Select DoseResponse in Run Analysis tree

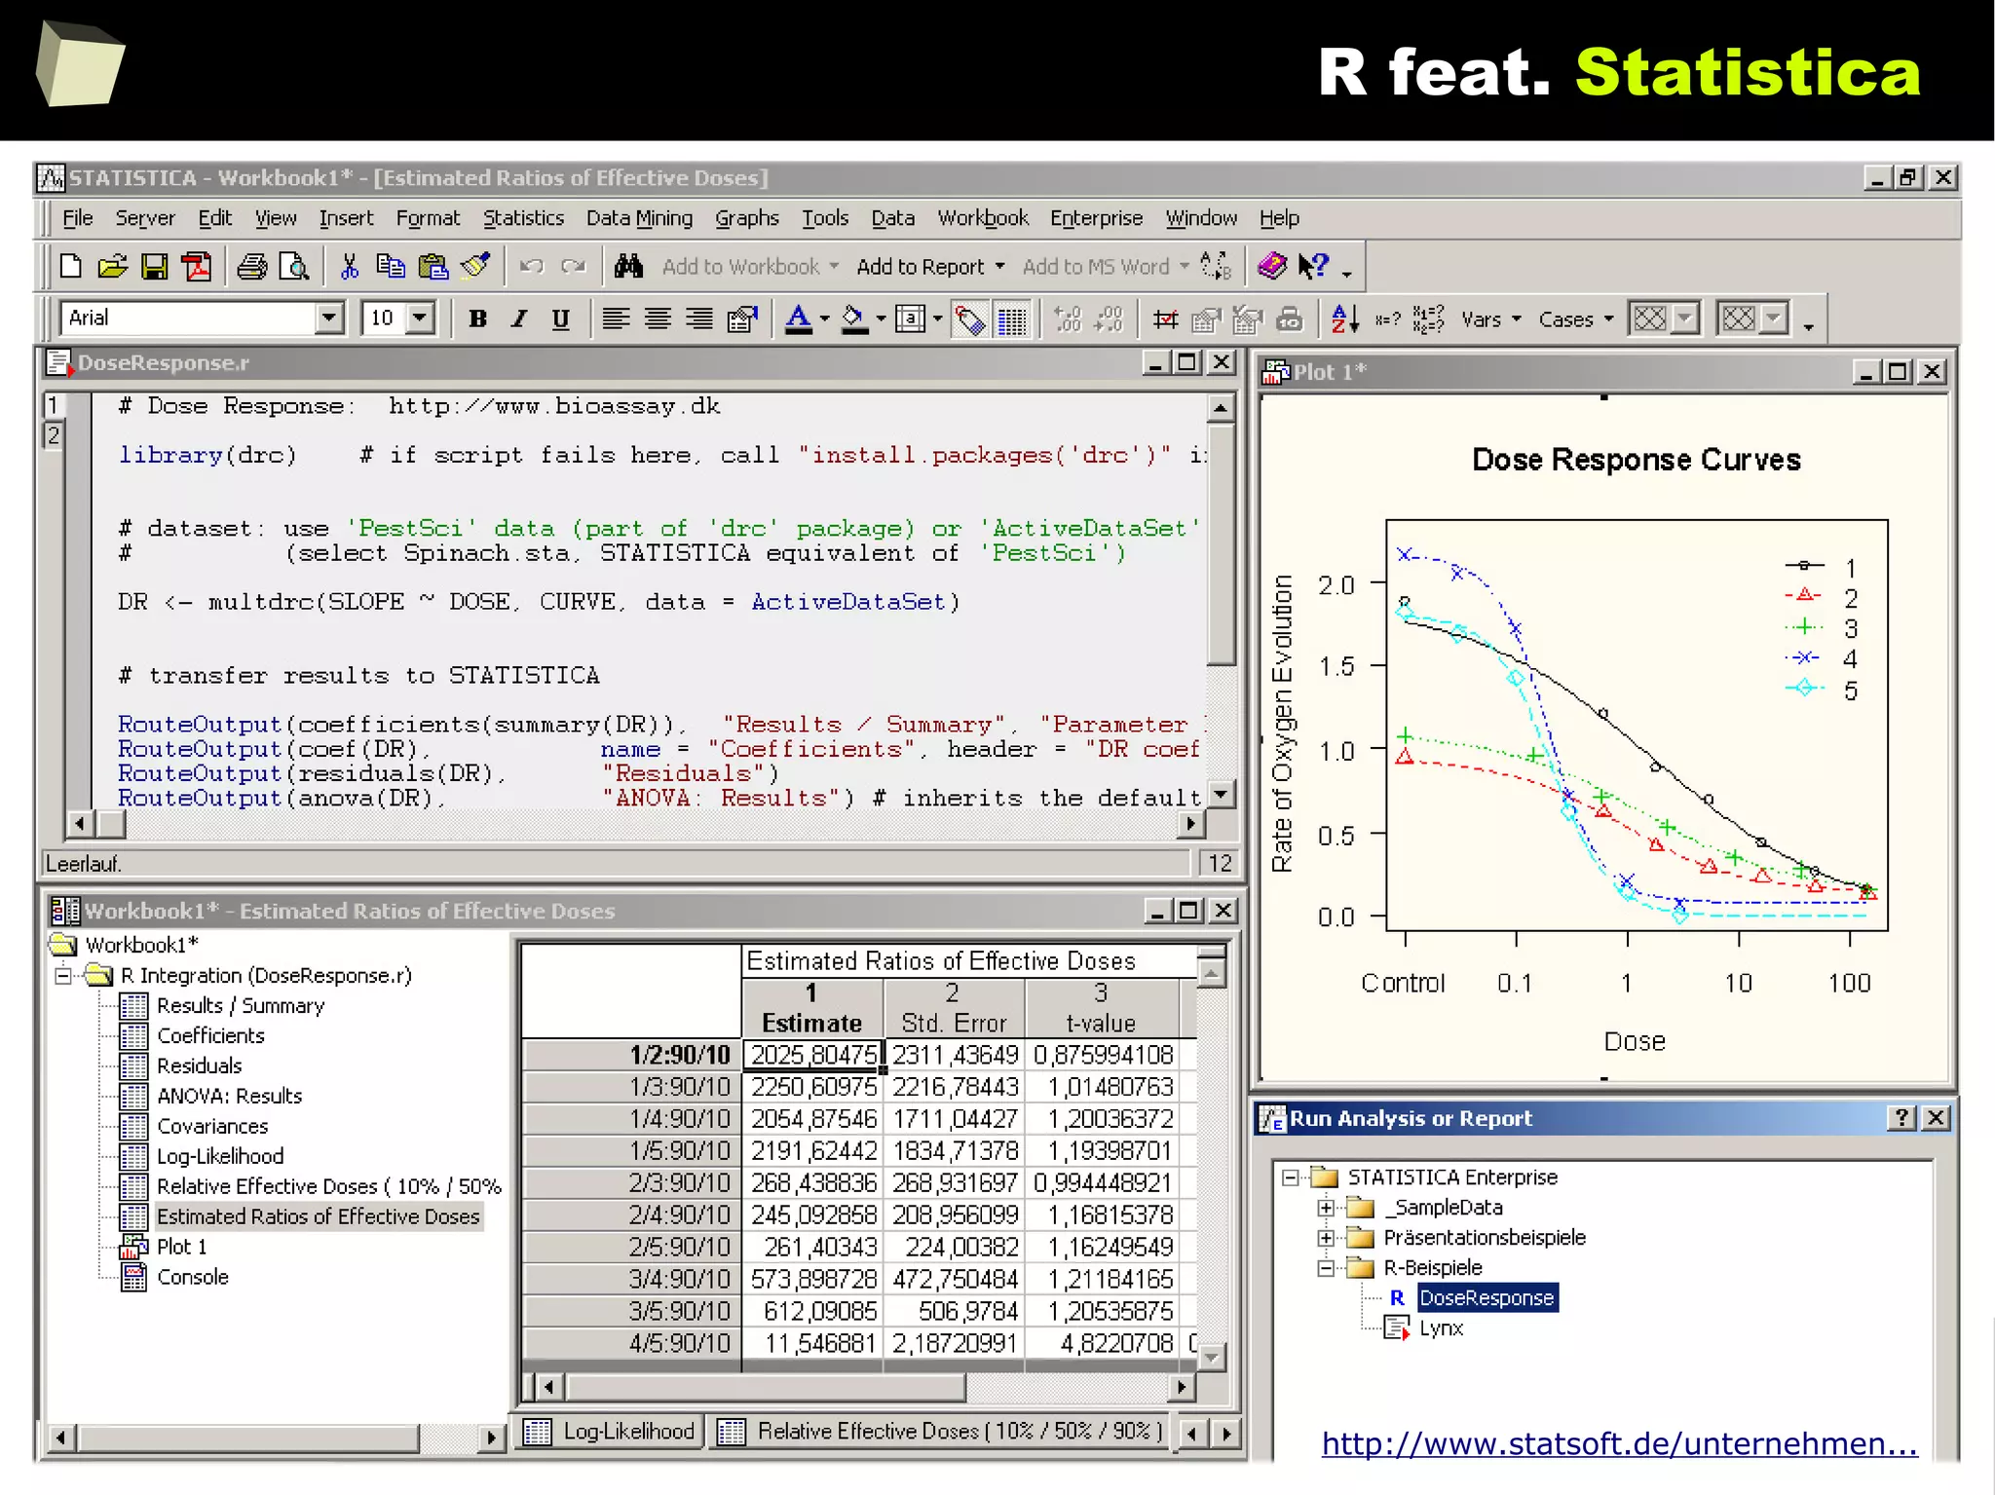tap(1487, 1297)
